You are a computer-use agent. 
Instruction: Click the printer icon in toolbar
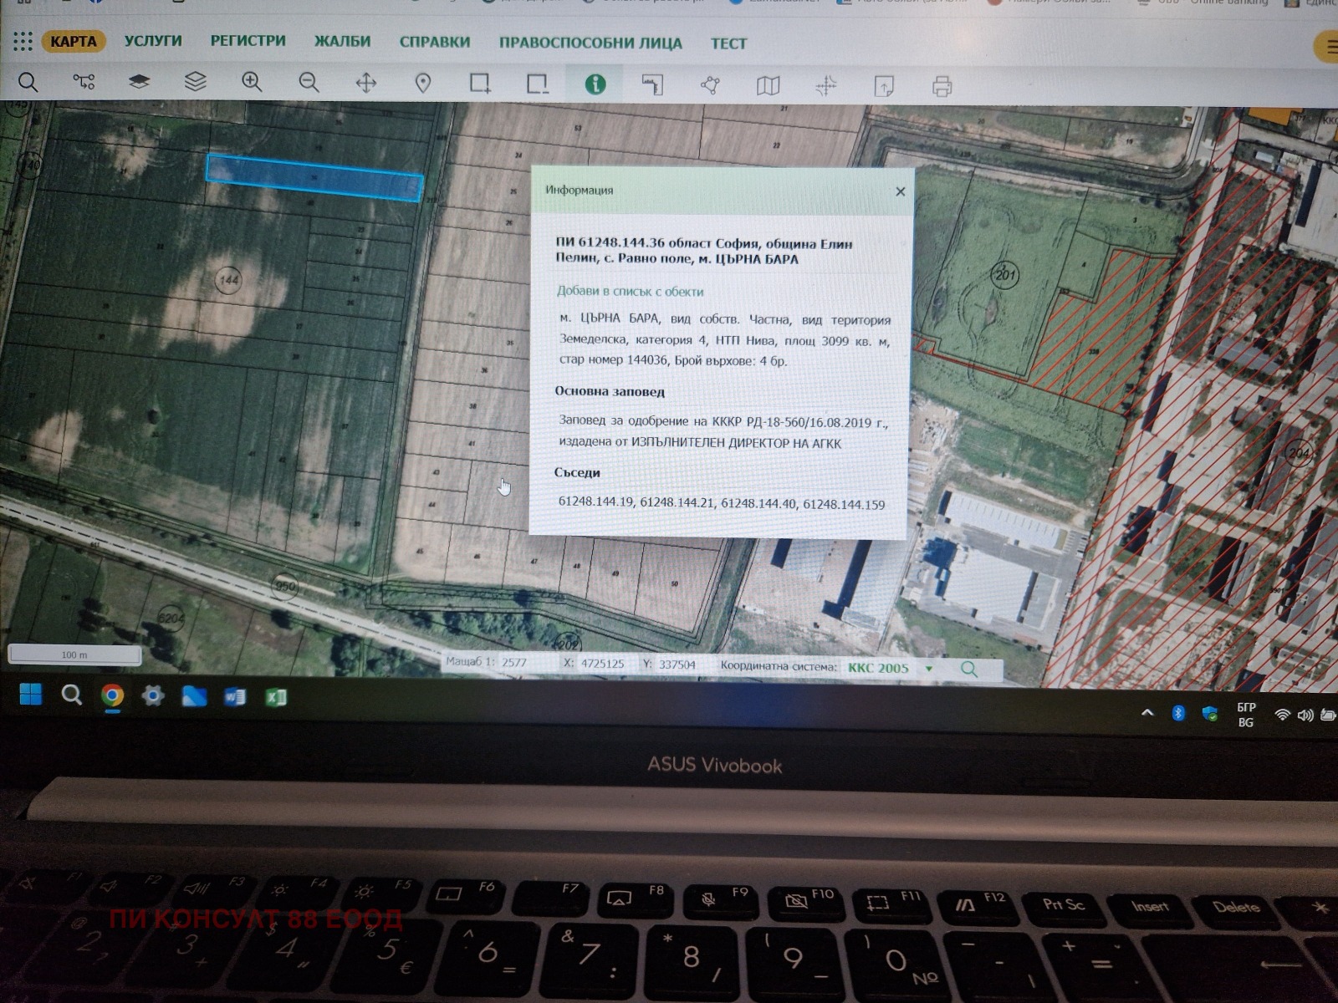pyautogui.click(x=942, y=86)
